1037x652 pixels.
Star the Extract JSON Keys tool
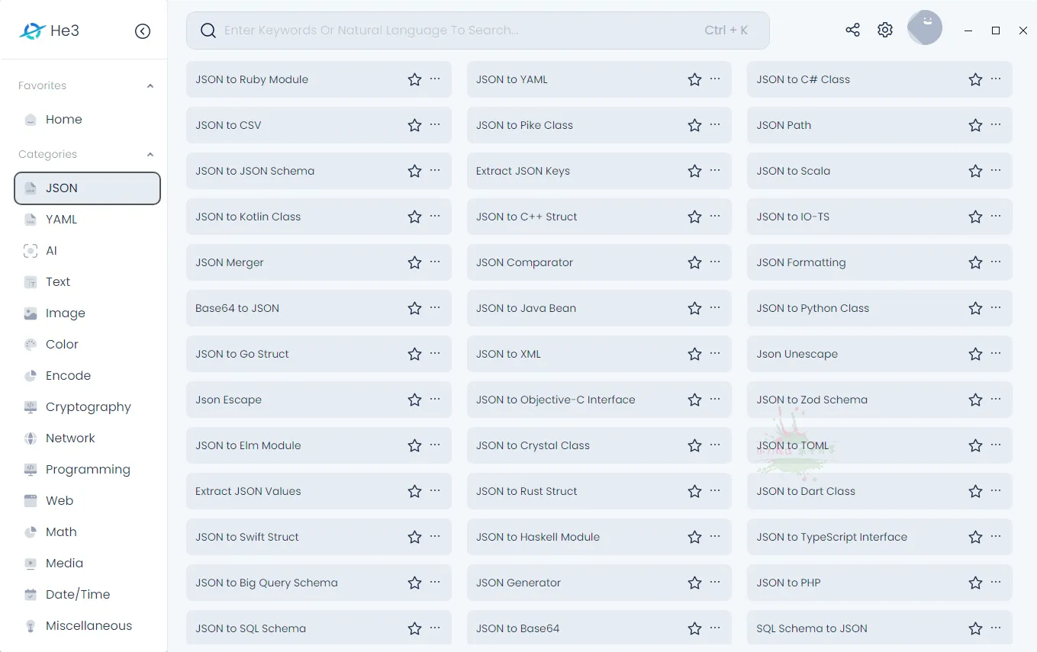coord(694,171)
